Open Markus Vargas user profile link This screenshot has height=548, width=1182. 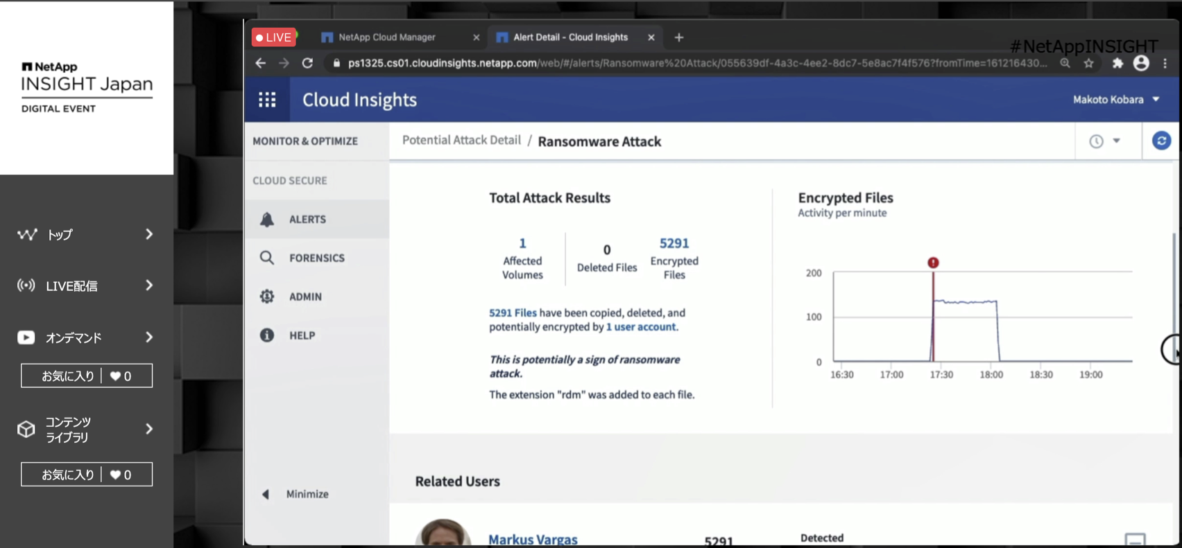click(x=533, y=539)
